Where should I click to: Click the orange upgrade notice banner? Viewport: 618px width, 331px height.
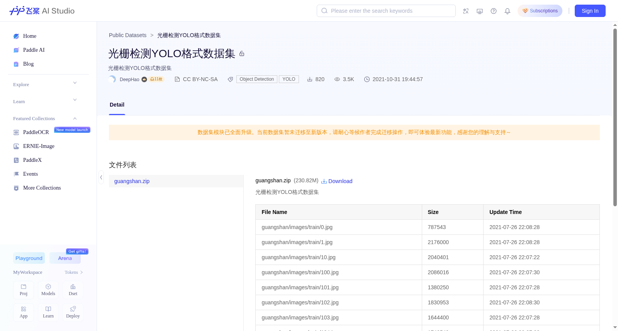pos(354,132)
